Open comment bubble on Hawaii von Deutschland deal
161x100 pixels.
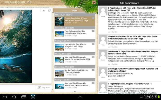[93, 83]
